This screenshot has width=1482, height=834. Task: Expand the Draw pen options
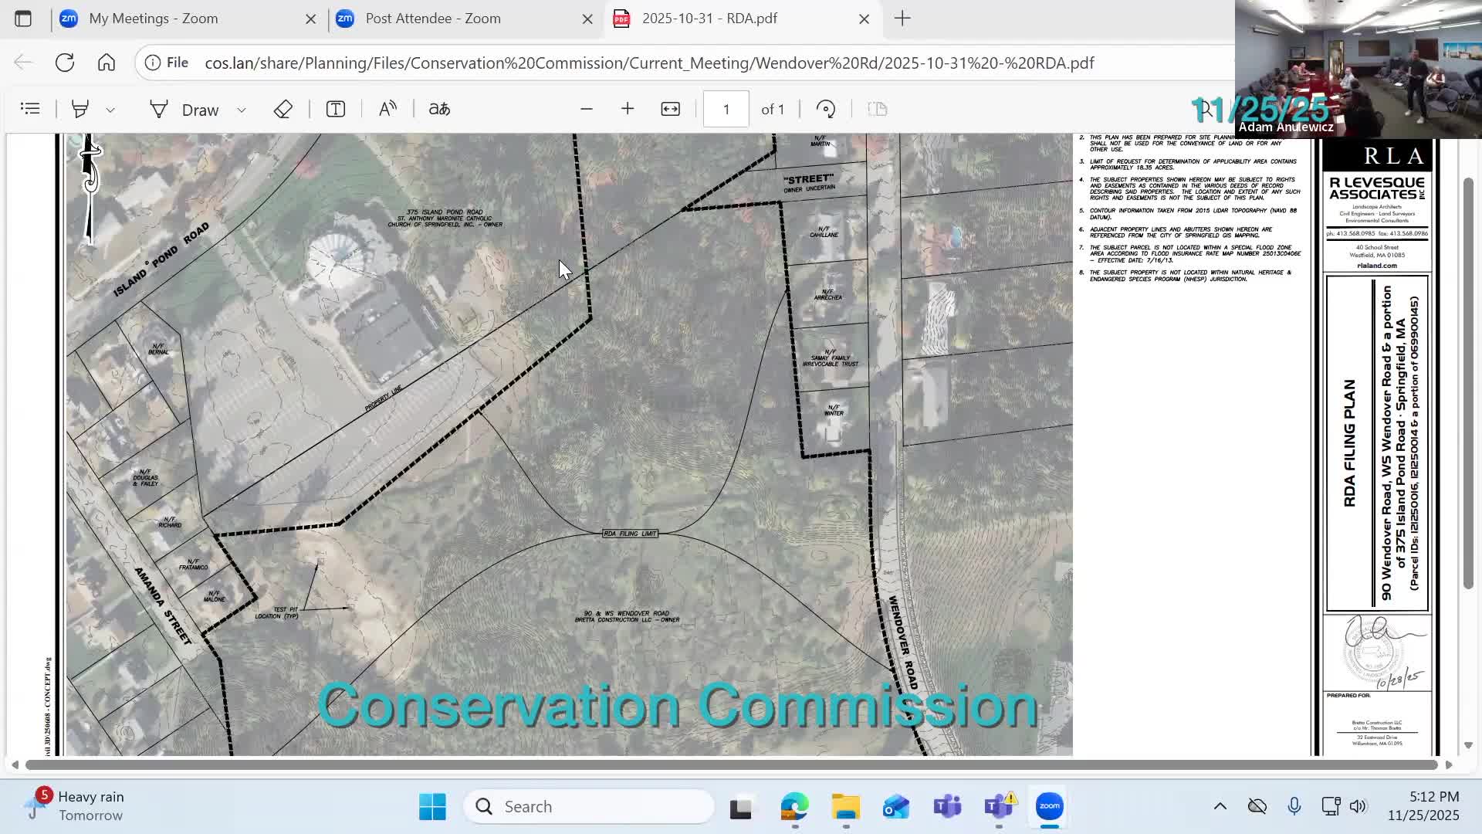click(242, 109)
